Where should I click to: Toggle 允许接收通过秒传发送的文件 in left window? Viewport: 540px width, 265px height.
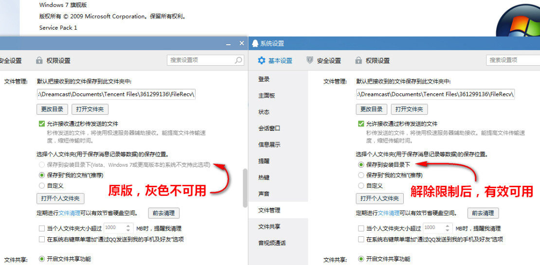point(42,124)
